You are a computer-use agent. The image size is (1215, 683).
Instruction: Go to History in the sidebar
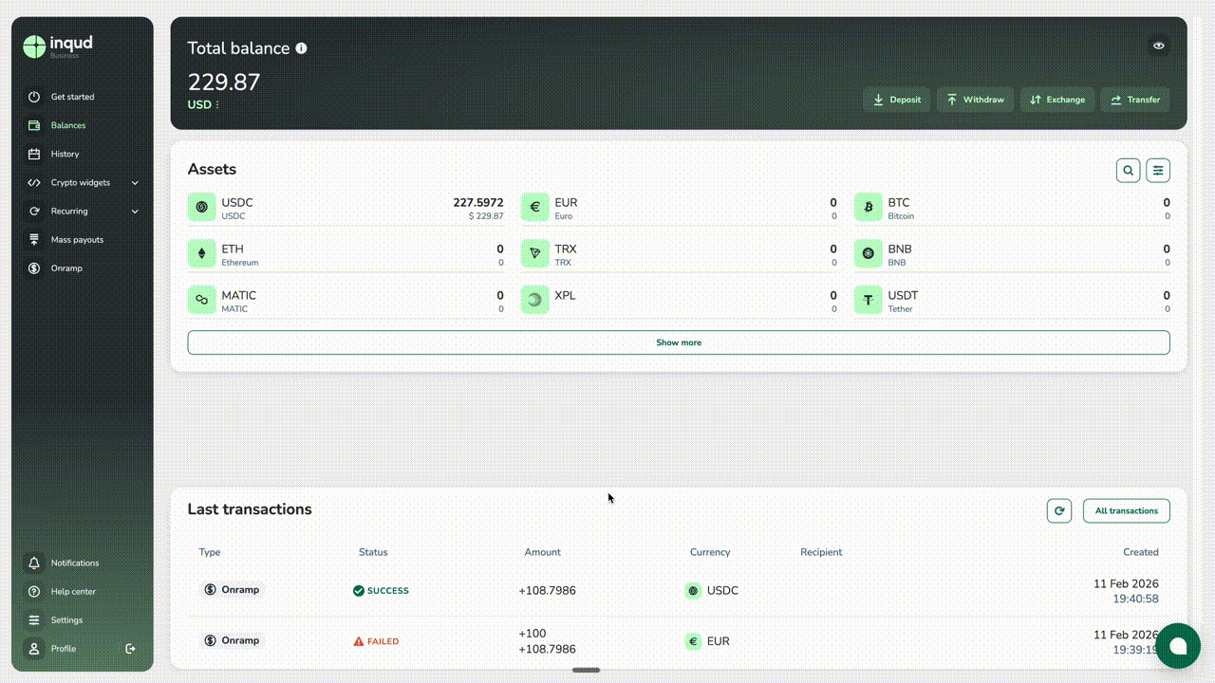pos(65,154)
